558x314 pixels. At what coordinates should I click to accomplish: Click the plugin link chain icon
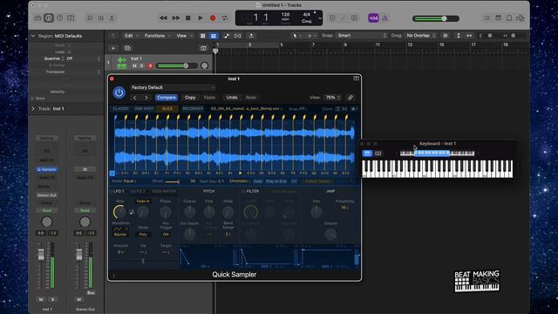[x=350, y=98]
